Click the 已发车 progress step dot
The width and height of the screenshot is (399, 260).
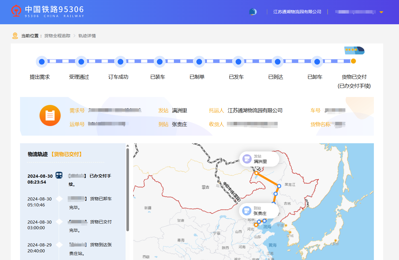[x=238, y=61]
